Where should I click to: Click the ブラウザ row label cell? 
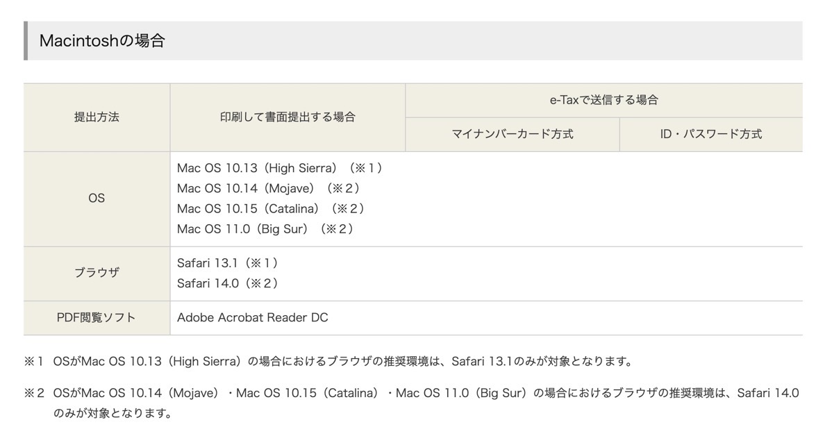coord(97,274)
